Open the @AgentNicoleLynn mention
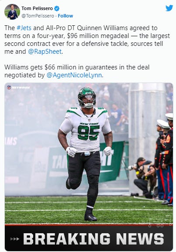 pyautogui.click(x=74, y=75)
